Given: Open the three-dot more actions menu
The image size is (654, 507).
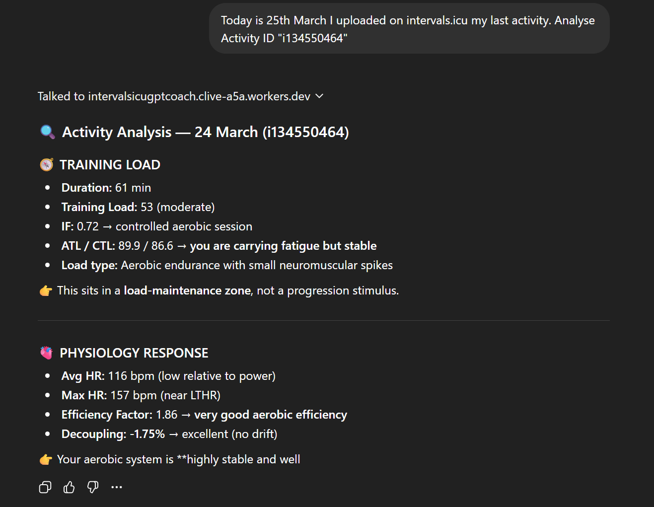Looking at the screenshot, I should tap(117, 487).
